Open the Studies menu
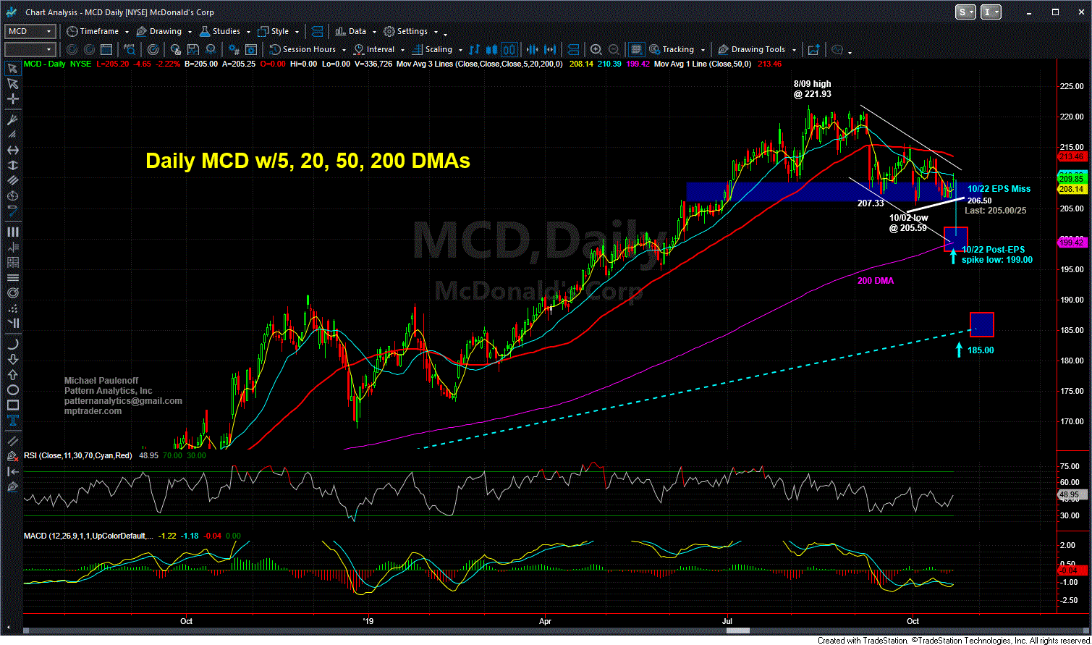Viewport: 1092px width, 645px height. pyautogui.click(x=225, y=31)
